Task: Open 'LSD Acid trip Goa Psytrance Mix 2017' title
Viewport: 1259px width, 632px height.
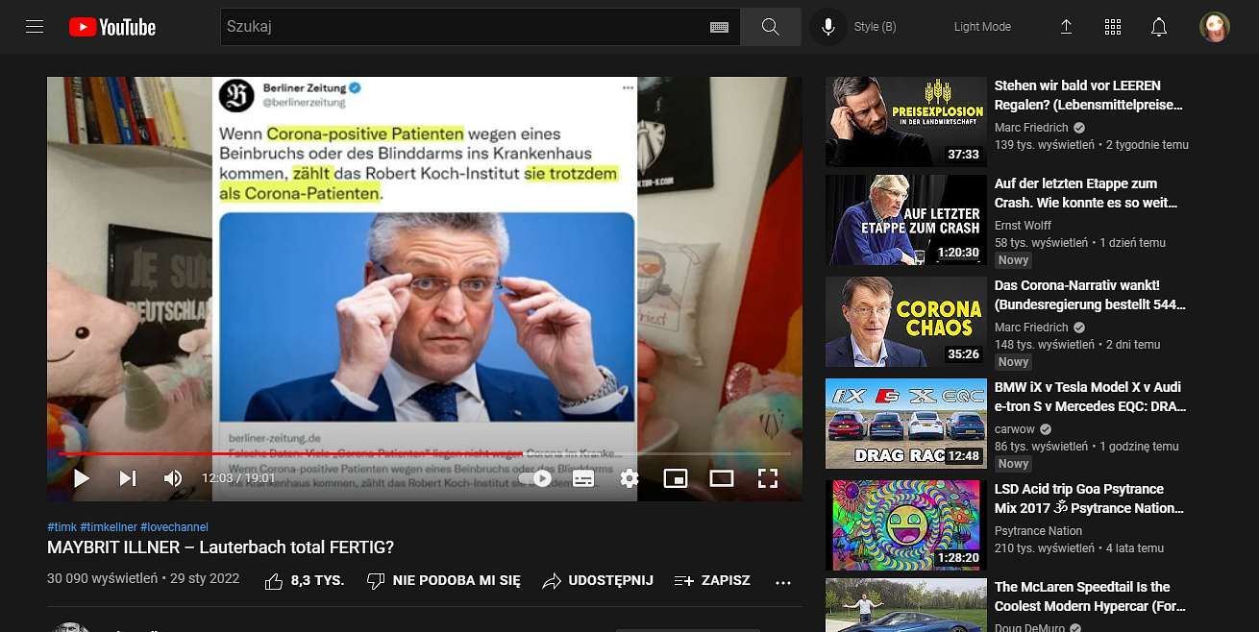Action: coord(1090,498)
